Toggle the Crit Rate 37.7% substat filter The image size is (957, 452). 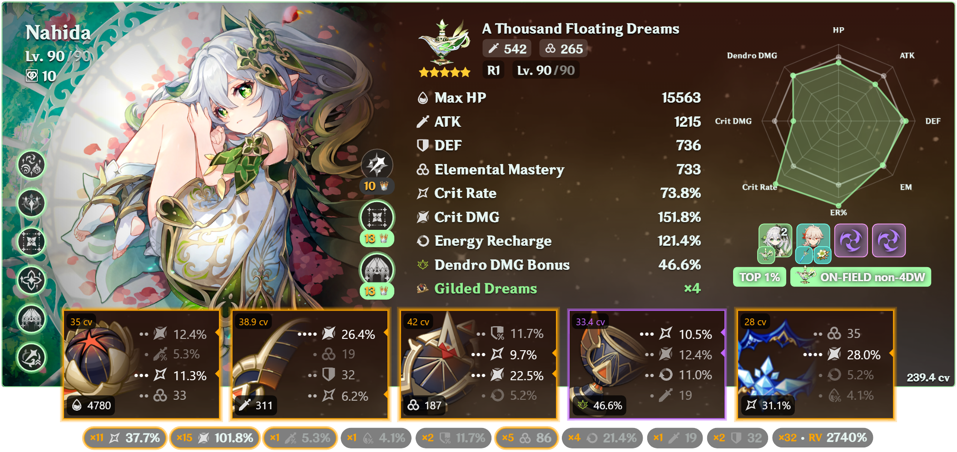coord(125,438)
